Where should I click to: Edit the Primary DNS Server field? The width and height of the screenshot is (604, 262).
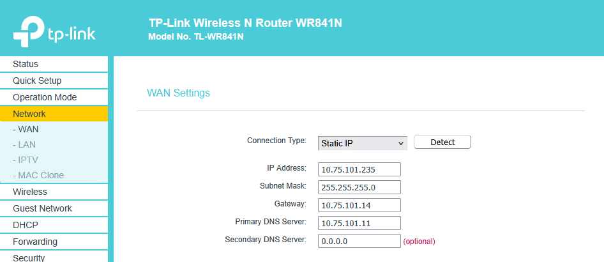tap(359, 223)
